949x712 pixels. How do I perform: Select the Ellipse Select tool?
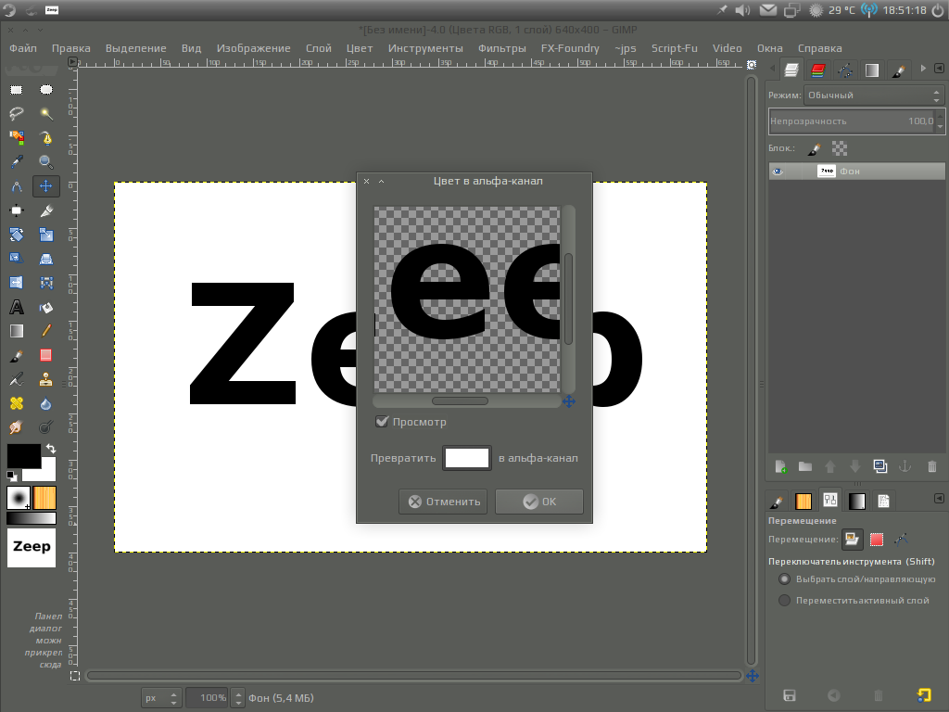tap(46, 90)
